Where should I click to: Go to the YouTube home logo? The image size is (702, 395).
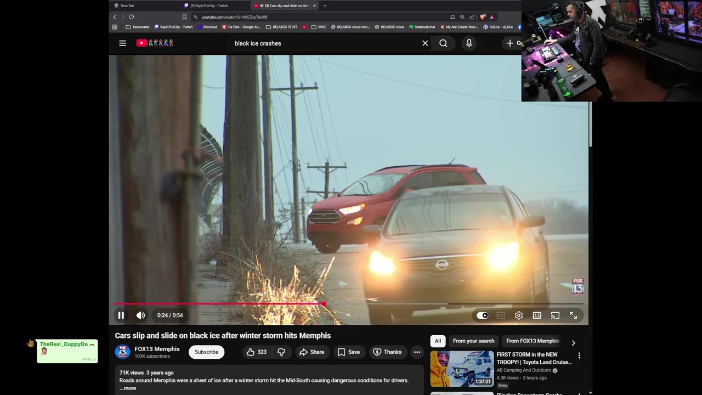tap(155, 43)
